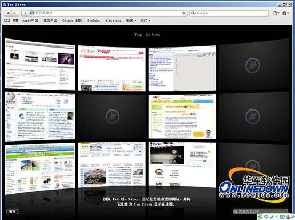Image resolution: width=295 pixels, height=220 pixels.
Task: Open the YouTube bookmark
Action: (x=93, y=20)
